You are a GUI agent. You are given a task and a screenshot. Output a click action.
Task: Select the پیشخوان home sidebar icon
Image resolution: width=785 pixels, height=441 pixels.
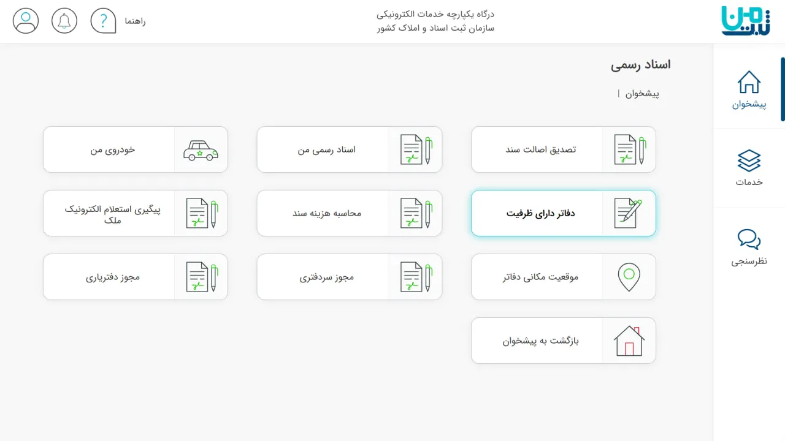coord(749,82)
